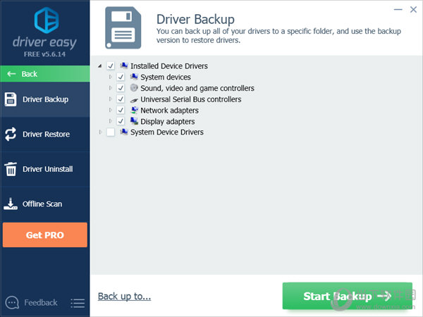Screen dimensions: 423x317
Task: Uncheck Sound, video and game controllers checkbox
Action: [x=121, y=88]
